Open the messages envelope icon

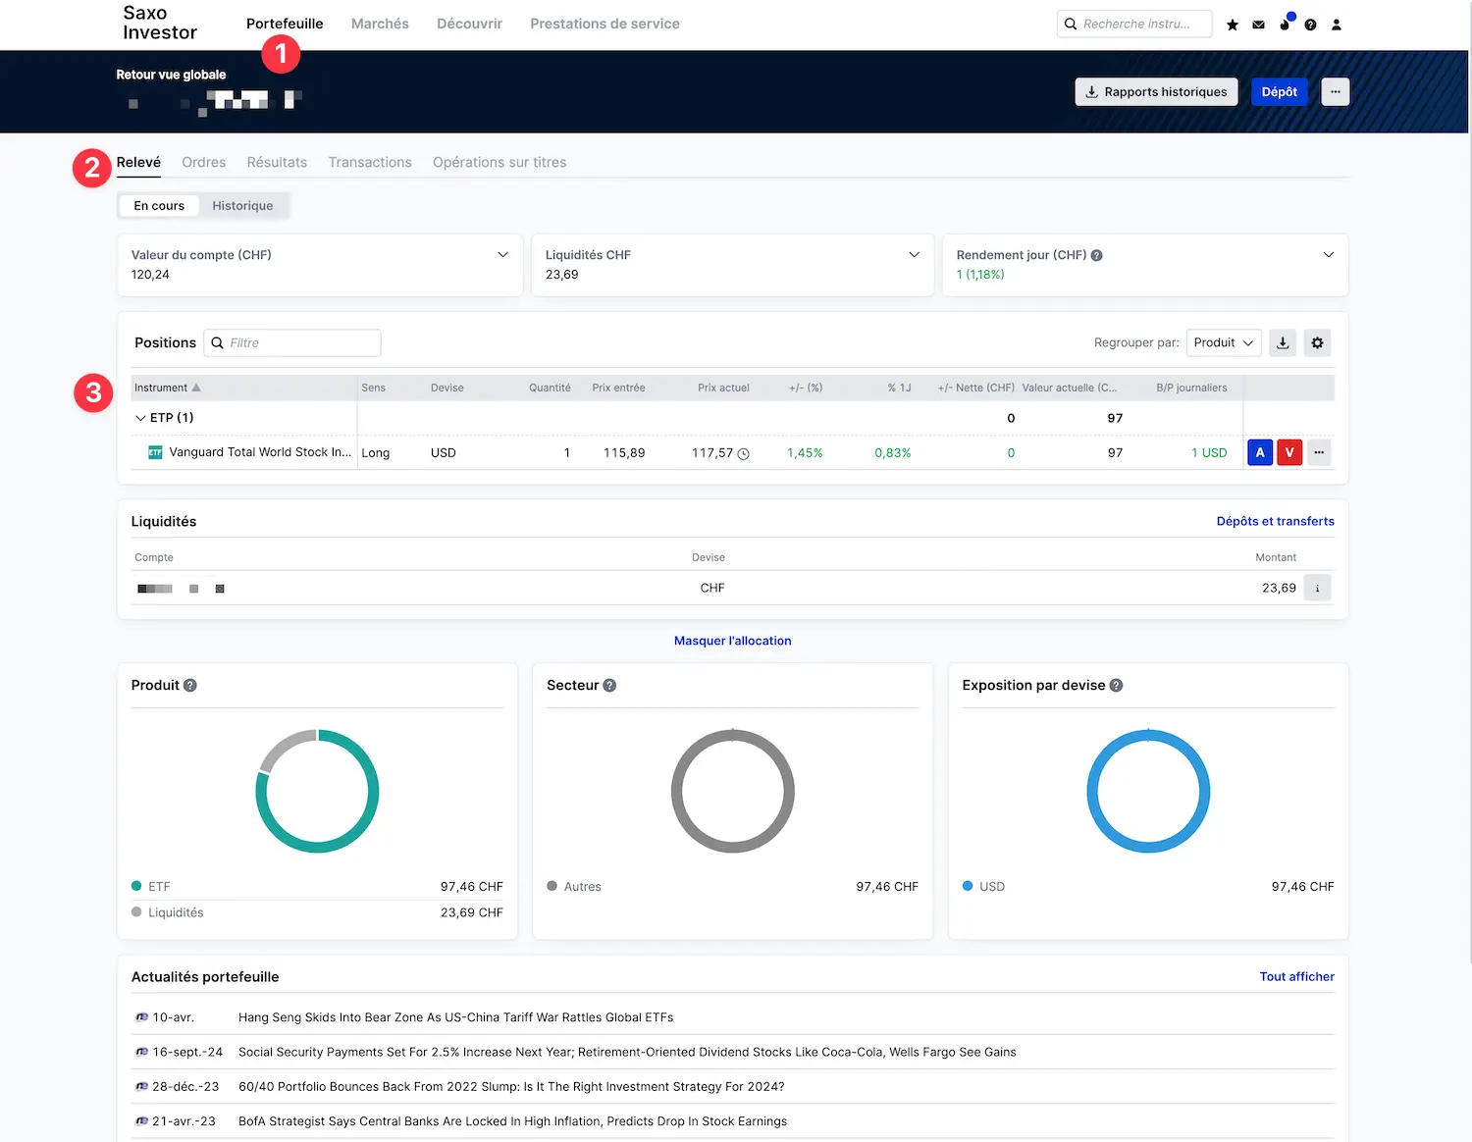pos(1258,25)
